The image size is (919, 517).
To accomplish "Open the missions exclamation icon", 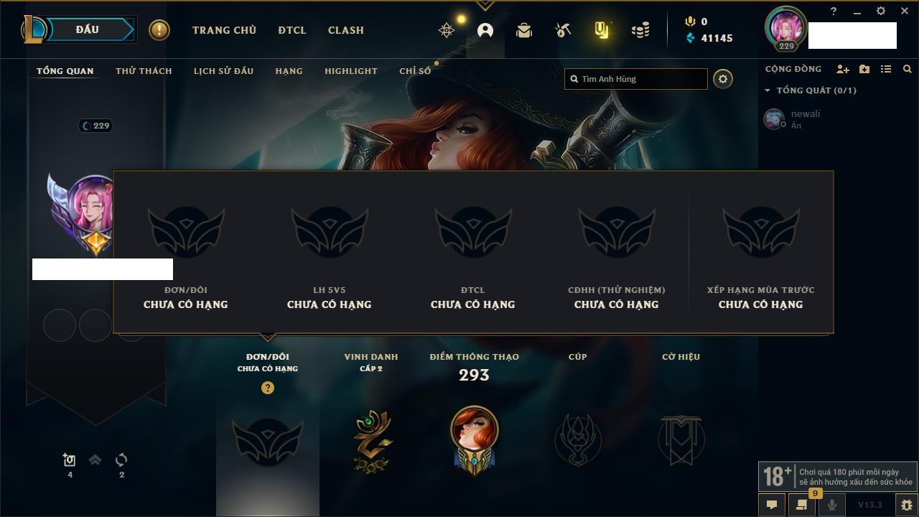I will coord(159,30).
